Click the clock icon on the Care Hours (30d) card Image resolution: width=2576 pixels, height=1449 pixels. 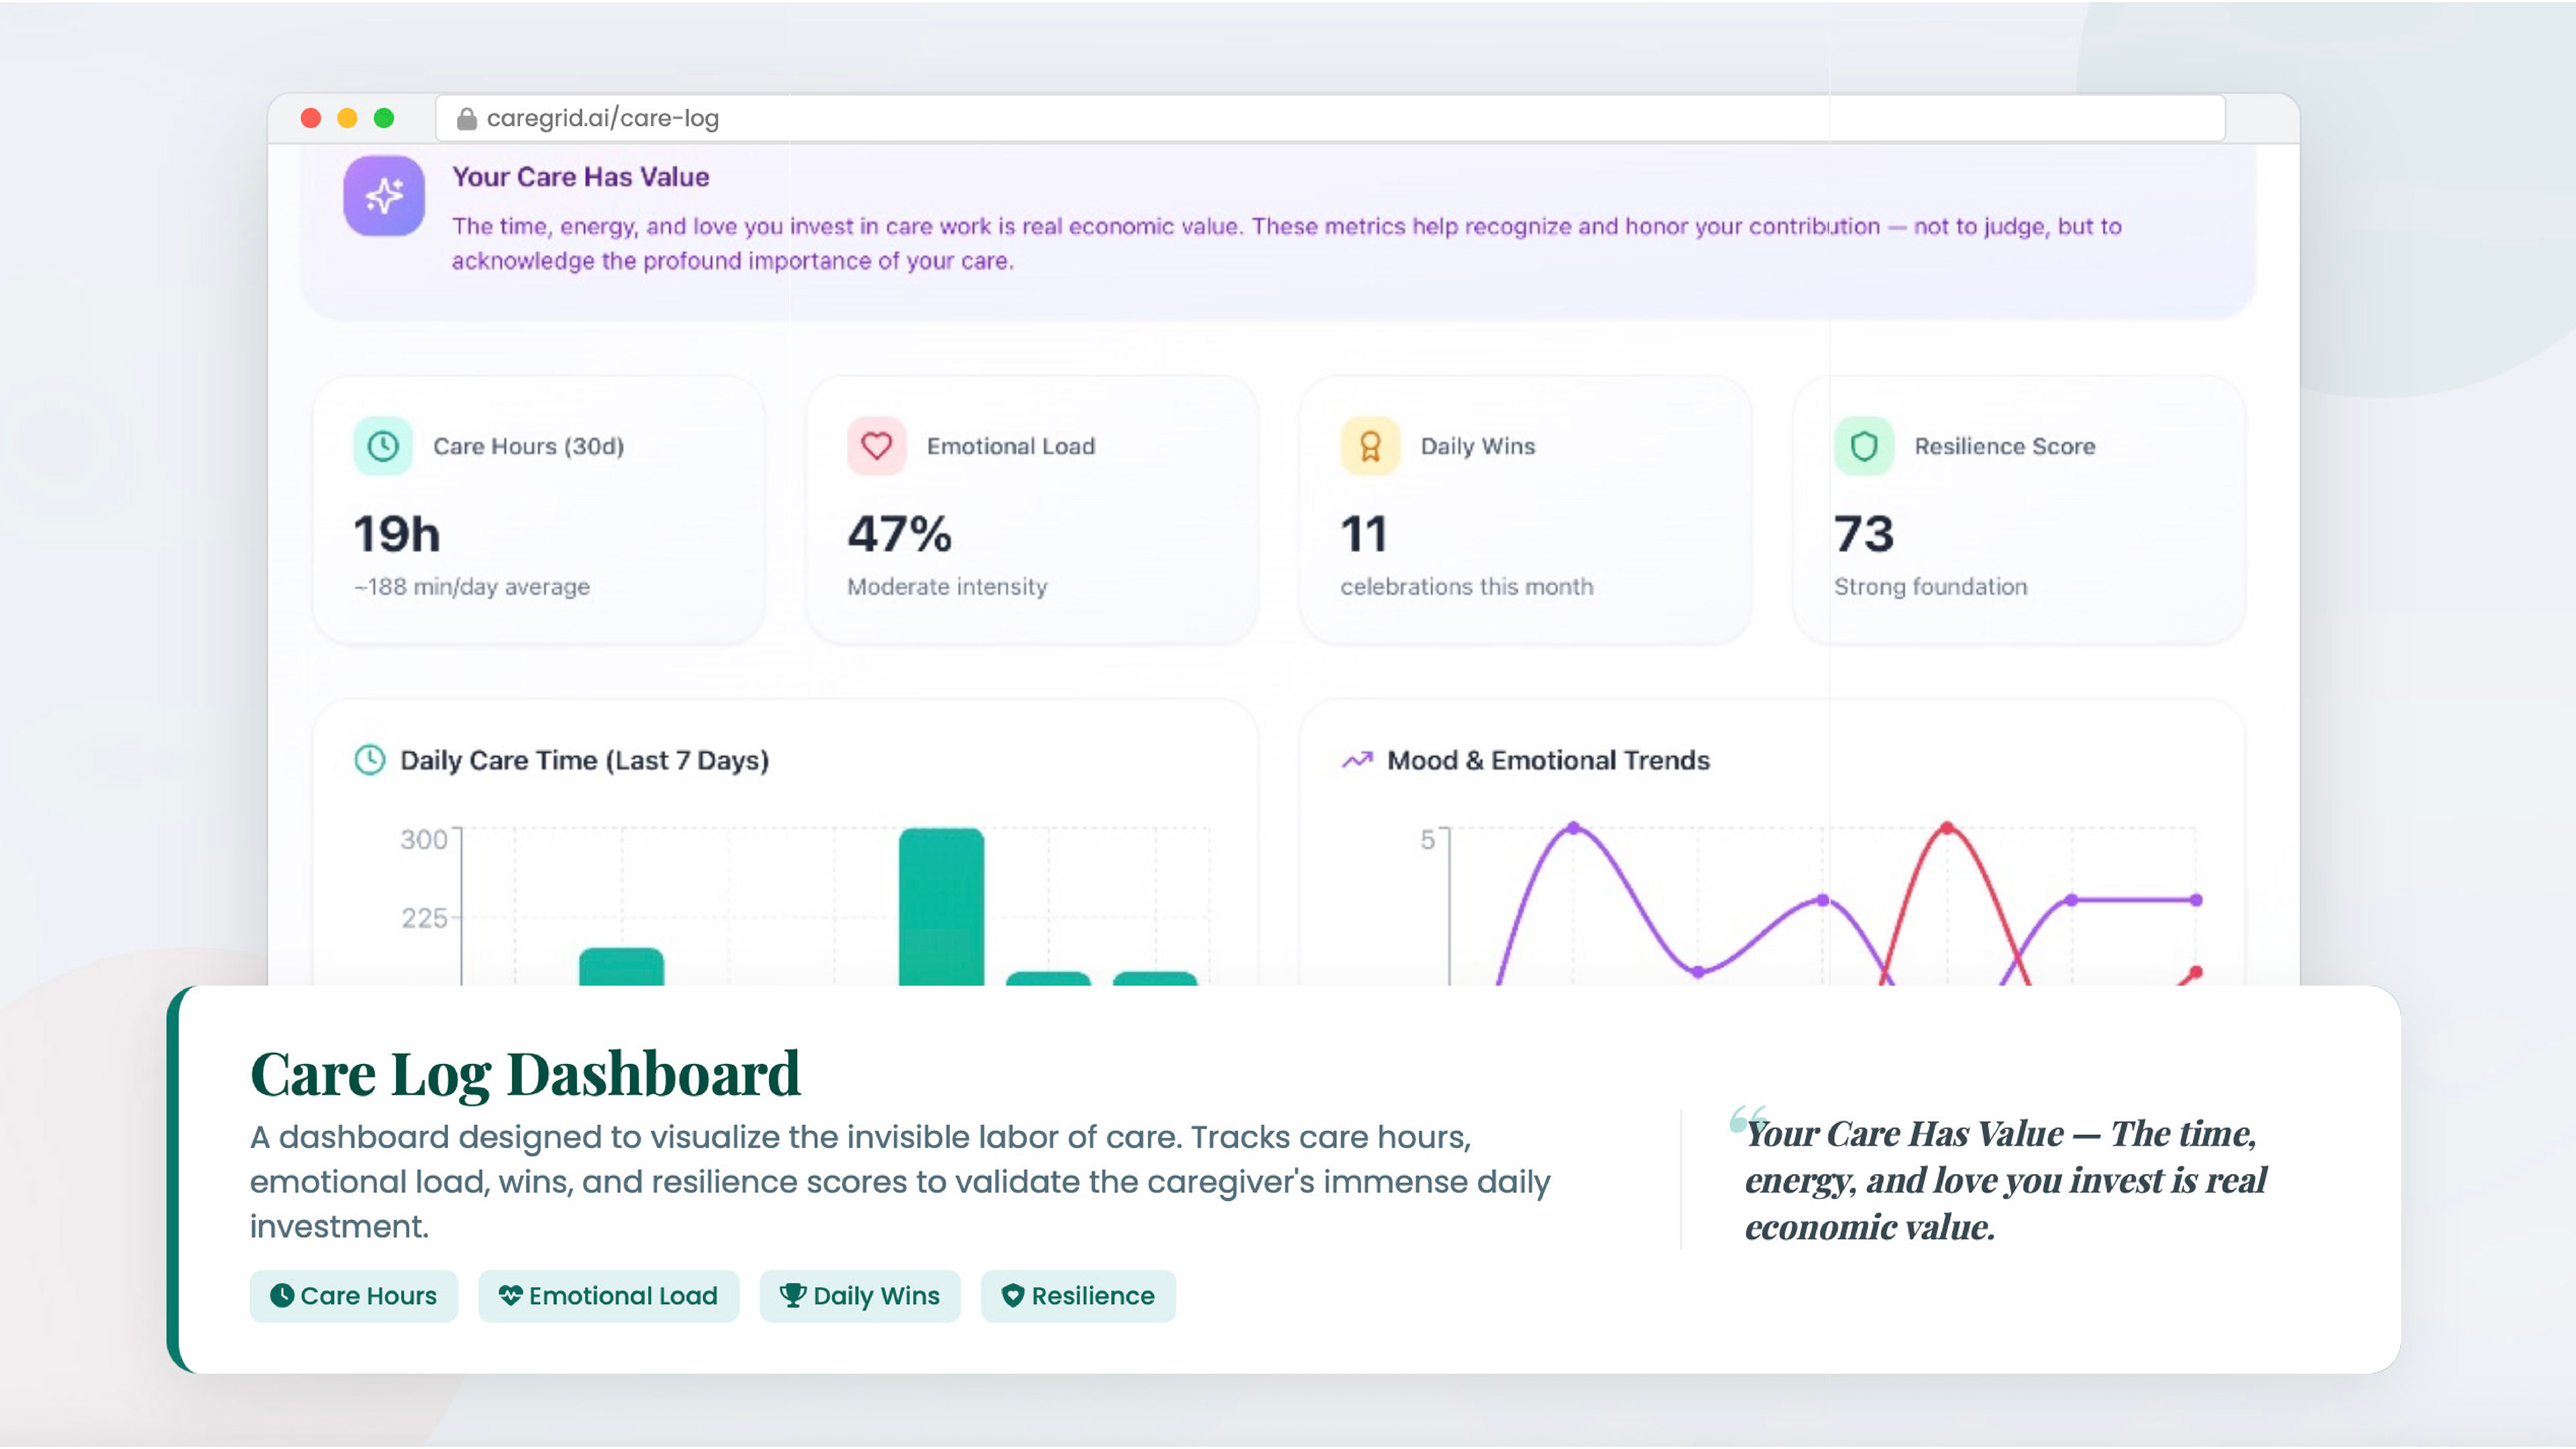[x=383, y=446]
